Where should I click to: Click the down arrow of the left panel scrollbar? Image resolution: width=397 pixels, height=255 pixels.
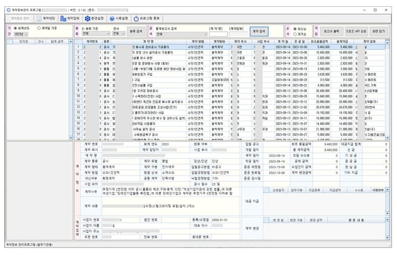pyautogui.click(x=70, y=138)
